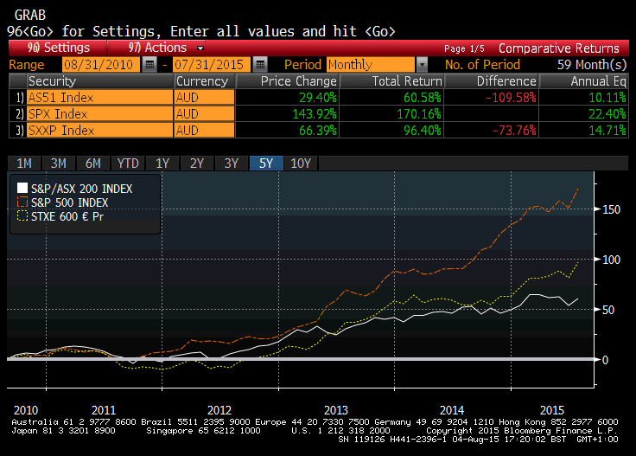Select the 10Y time range tab
The width and height of the screenshot is (636, 456).
coord(301,164)
